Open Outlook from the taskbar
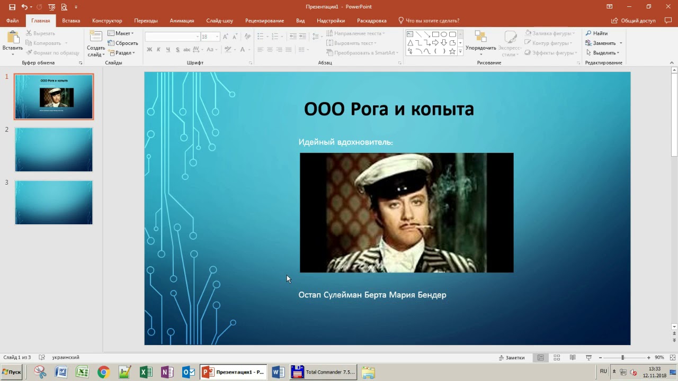 (189, 373)
